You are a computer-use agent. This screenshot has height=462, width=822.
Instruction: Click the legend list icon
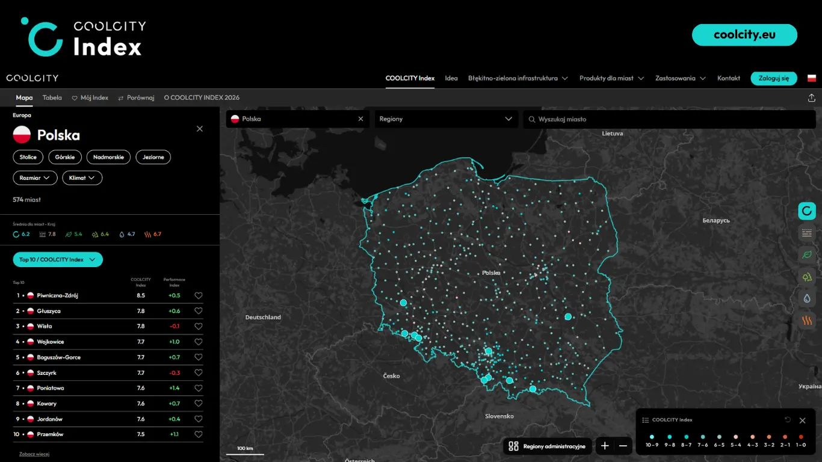pos(646,420)
